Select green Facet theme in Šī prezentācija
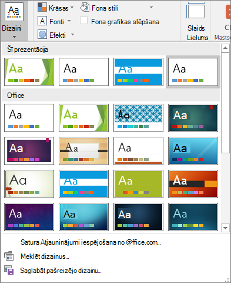 pyautogui.click(x=29, y=72)
